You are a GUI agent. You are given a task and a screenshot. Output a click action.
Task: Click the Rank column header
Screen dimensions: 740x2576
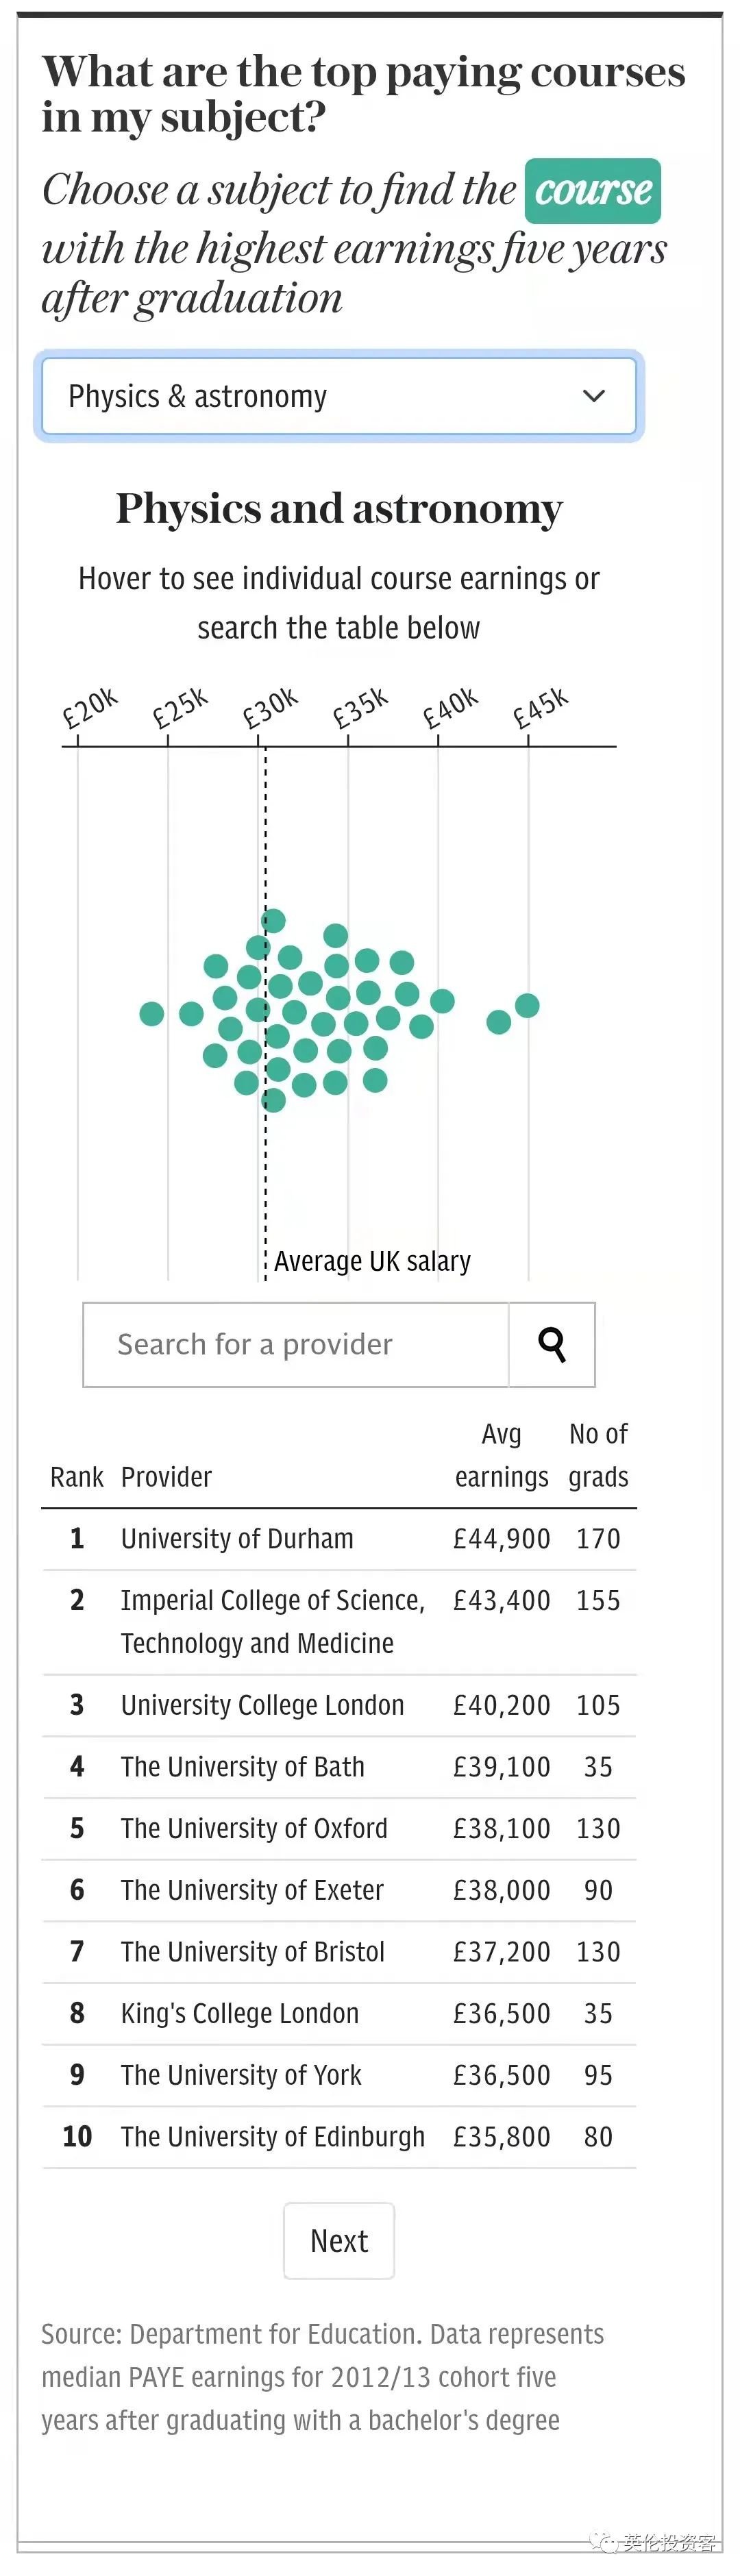point(76,1477)
